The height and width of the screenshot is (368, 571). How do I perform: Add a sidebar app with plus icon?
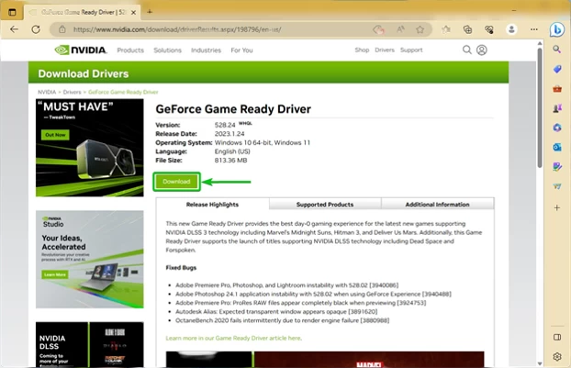[x=557, y=207]
